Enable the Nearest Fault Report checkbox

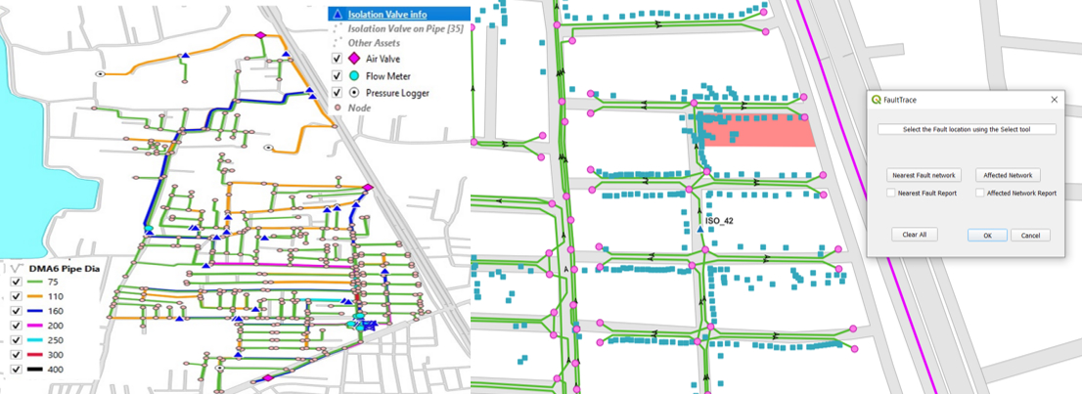(890, 194)
